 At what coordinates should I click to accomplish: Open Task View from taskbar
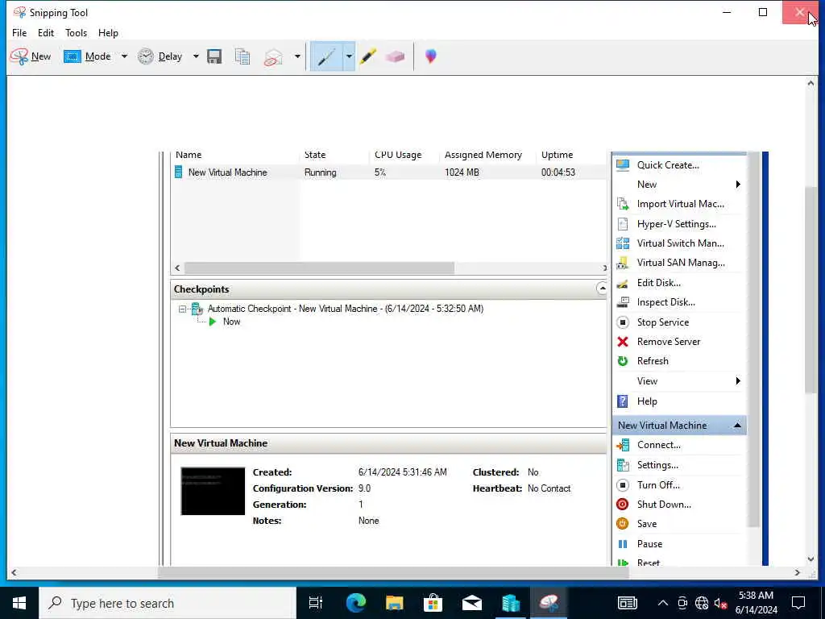(x=316, y=603)
